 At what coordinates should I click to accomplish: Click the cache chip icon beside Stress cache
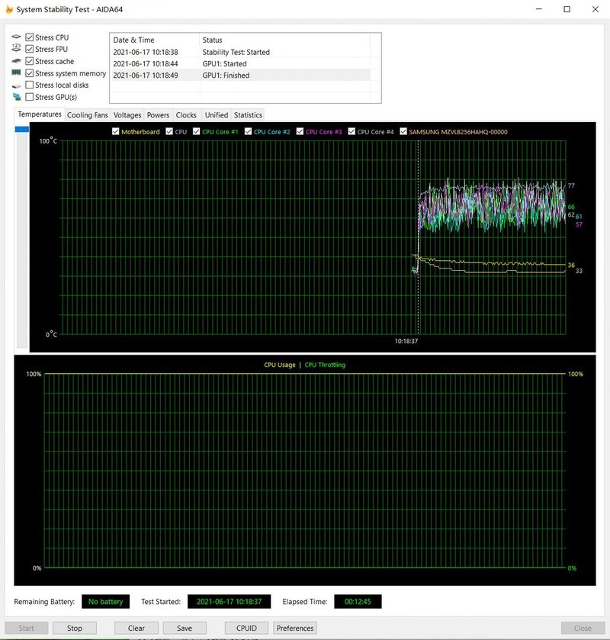point(16,61)
